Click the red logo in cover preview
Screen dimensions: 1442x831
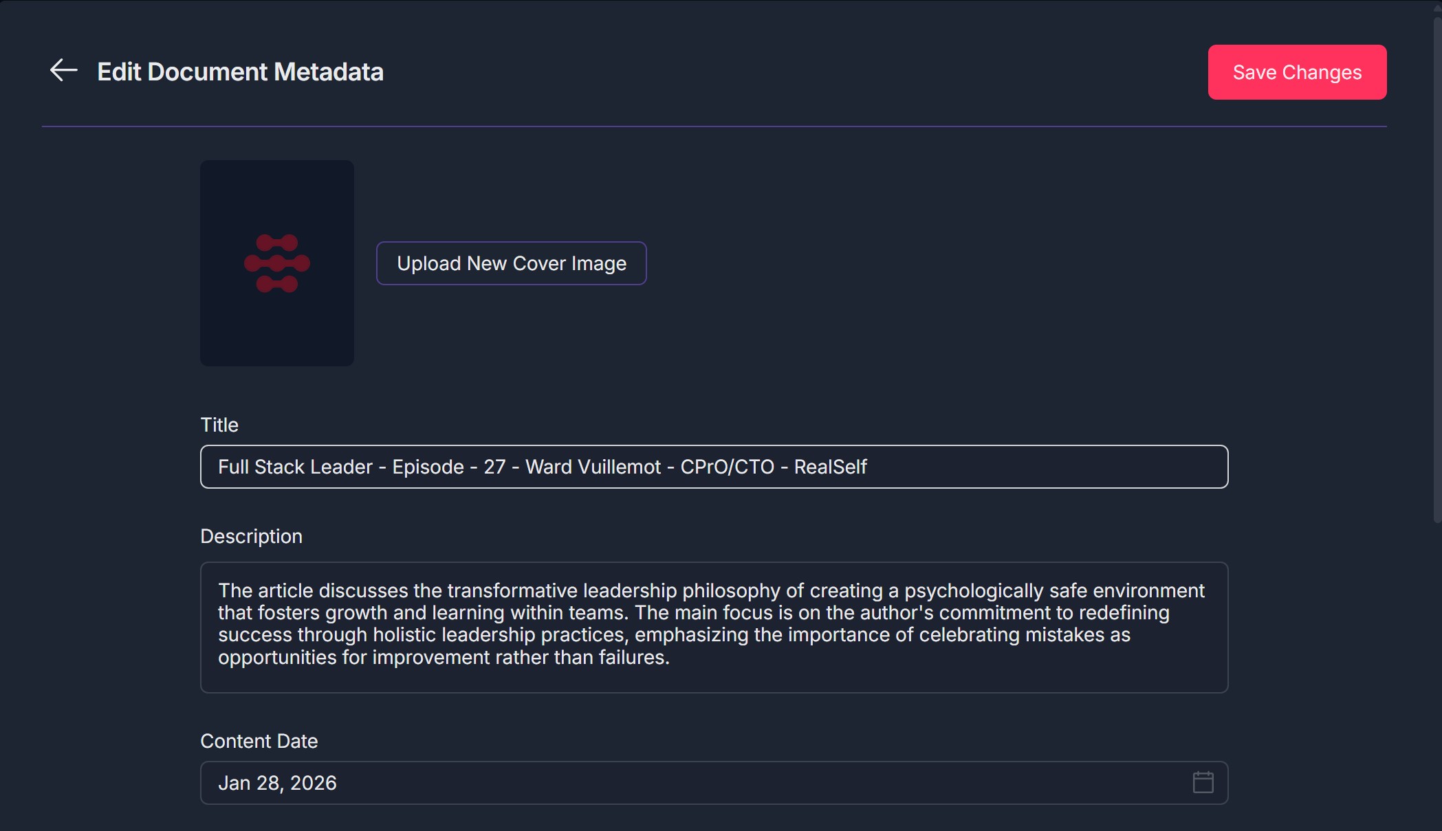277,263
